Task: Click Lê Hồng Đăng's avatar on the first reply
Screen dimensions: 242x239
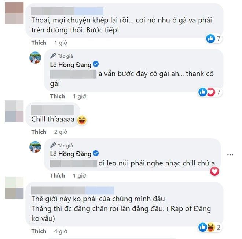Action: pos(35,58)
